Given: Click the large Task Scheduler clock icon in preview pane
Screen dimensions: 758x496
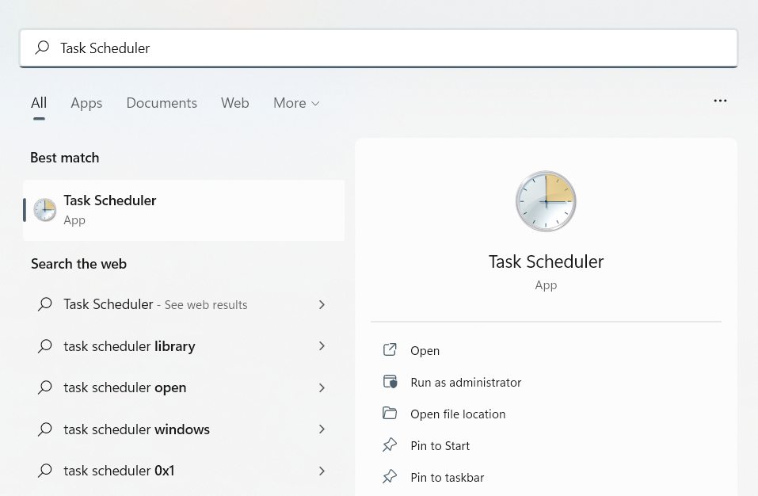Looking at the screenshot, I should point(546,201).
